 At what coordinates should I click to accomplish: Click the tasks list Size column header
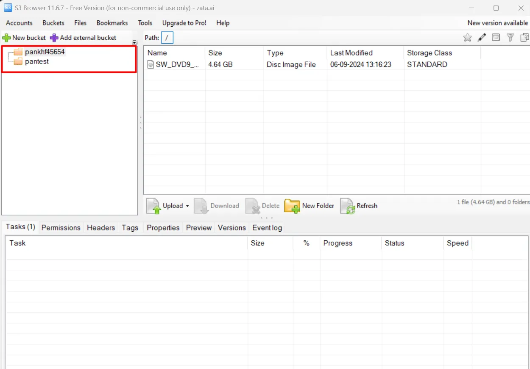(x=270, y=243)
